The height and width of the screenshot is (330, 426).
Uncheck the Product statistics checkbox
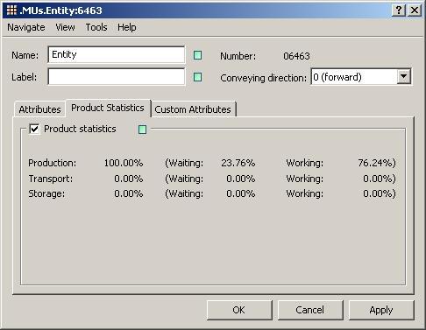point(34,129)
